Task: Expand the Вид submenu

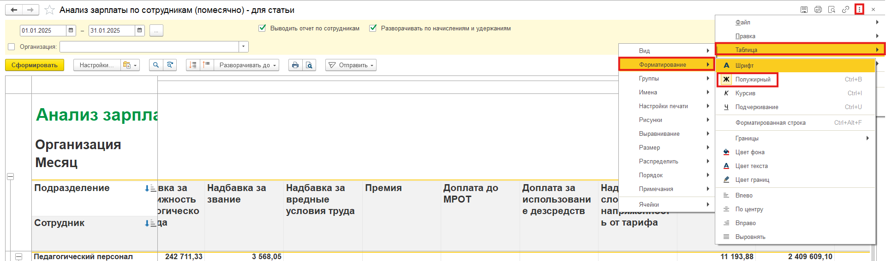Action: [666, 51]
